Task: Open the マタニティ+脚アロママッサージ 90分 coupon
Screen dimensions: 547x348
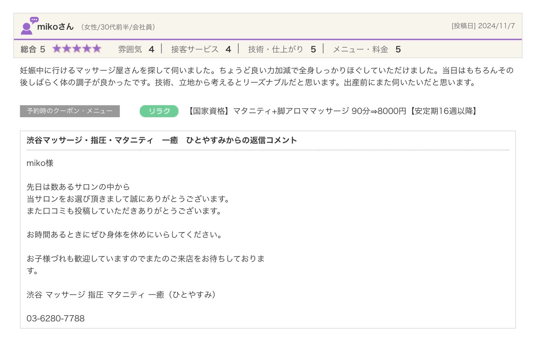Action: (x=333, y=111)
